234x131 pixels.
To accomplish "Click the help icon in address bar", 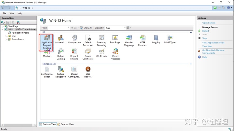I will [x=228, y=8].
